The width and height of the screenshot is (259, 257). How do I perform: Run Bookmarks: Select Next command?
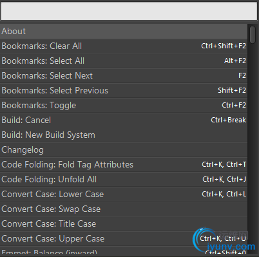pyautogui.click(x=124, y=76)
